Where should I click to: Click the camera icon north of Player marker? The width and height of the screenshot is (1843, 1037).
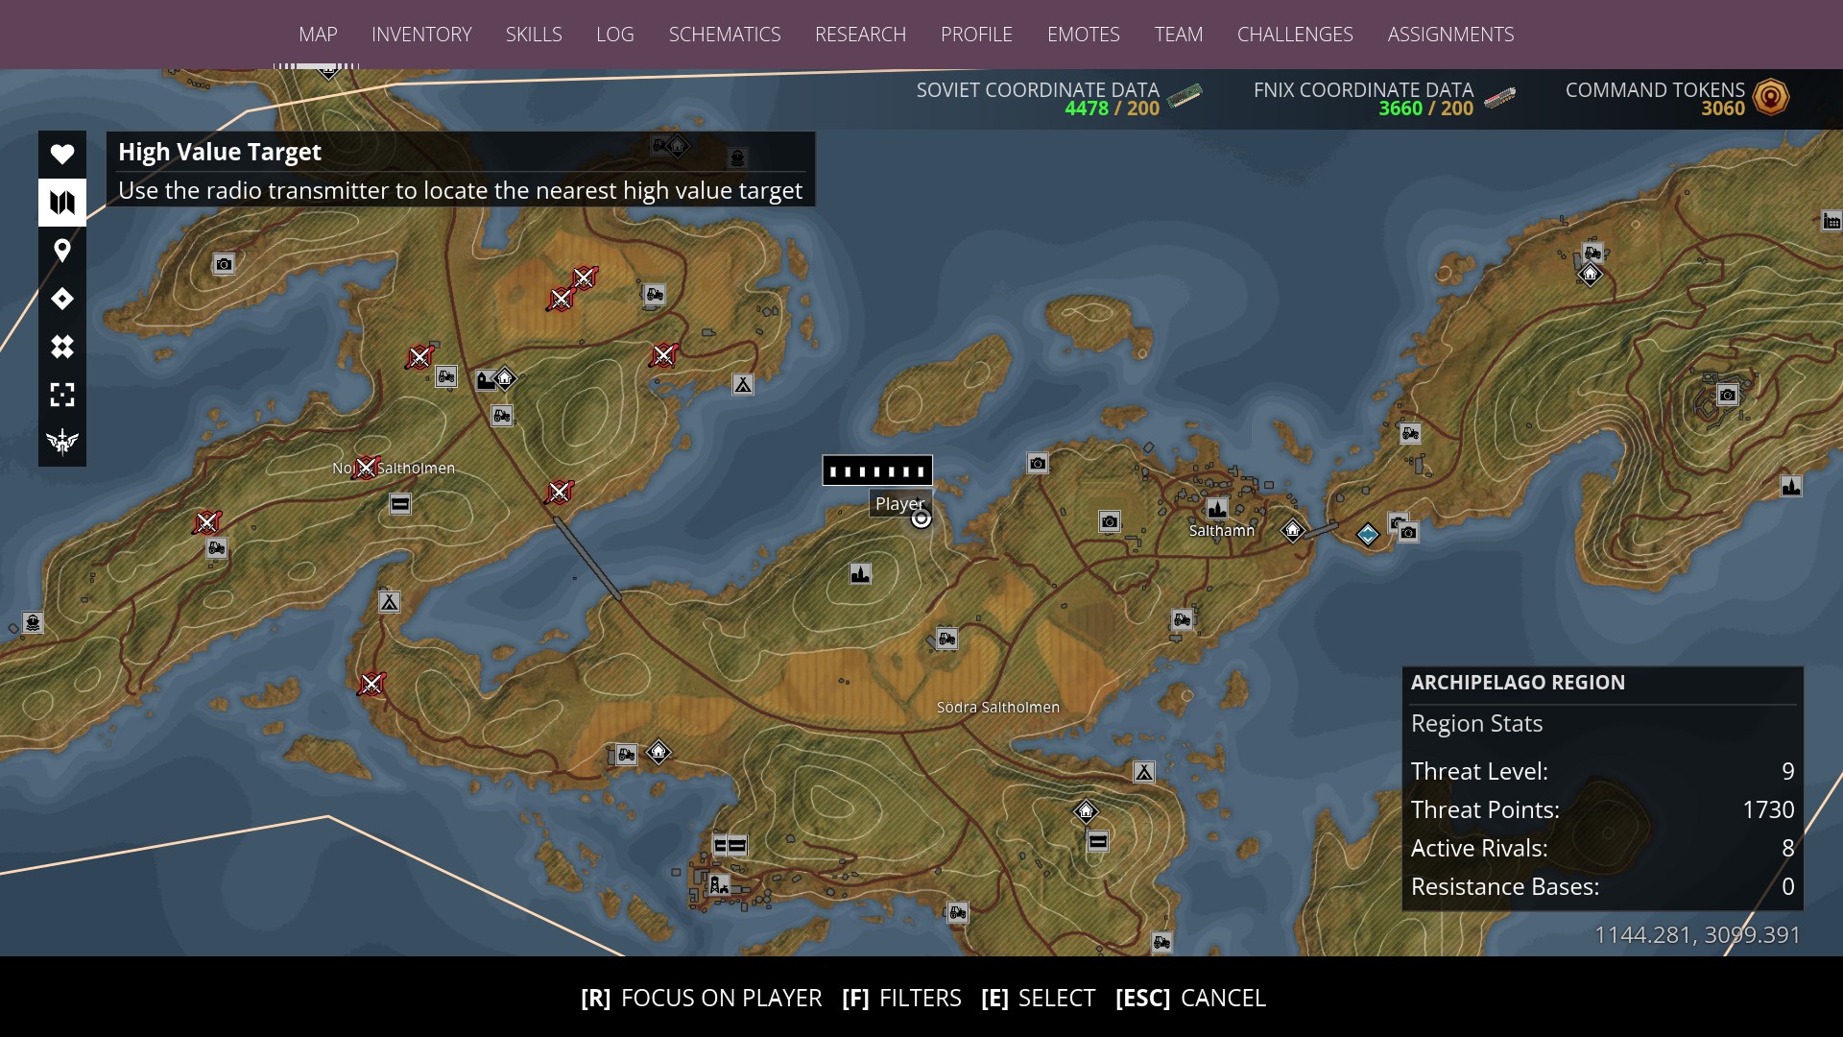(1038, 464)
